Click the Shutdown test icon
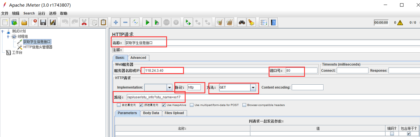 click(176, 22)
